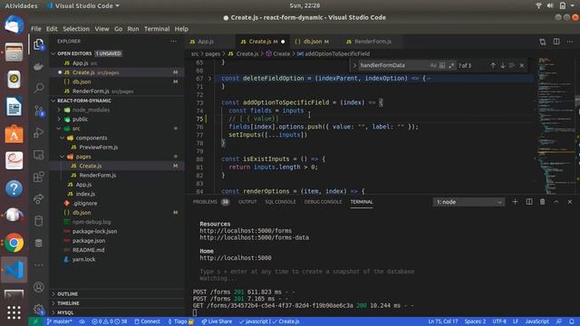Screen dimensions: 580x326
Task: Maximize the panel with the chevron up
Action: (556, 202)
